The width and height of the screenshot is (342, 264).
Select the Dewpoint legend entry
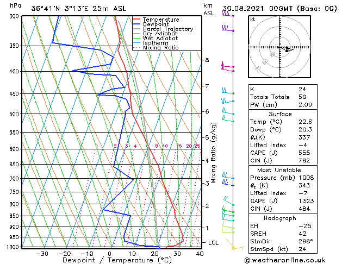coord(157,24)
